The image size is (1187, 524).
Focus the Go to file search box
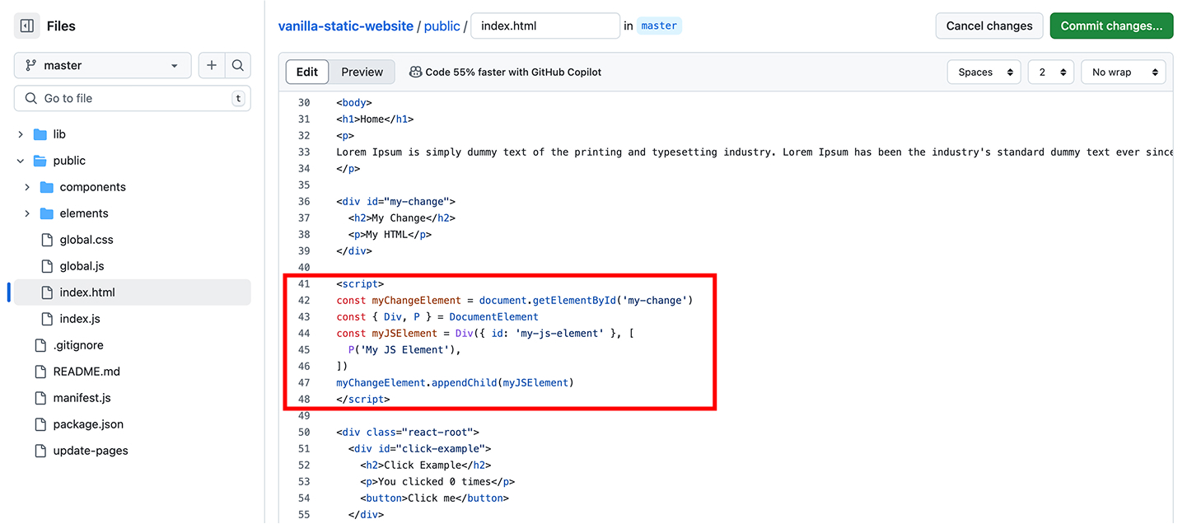132,98
